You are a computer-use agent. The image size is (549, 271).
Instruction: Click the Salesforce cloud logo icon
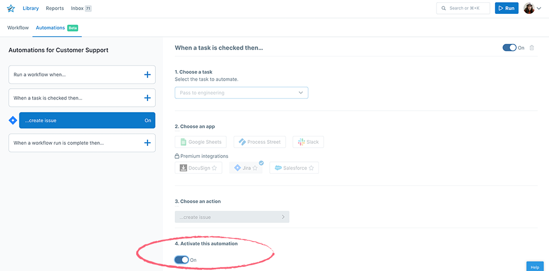click(278, 168)
